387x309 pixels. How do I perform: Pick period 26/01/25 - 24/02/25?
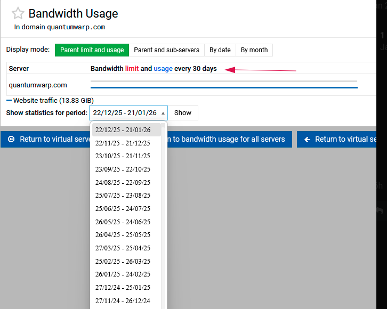pyautogui.click(x=123, y=274)
